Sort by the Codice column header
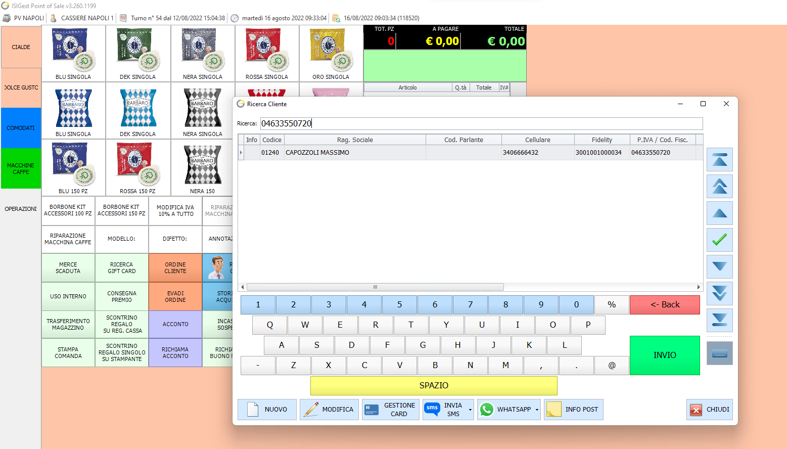Viewport: 787px width, 449px height. click(x=272, y=140)
